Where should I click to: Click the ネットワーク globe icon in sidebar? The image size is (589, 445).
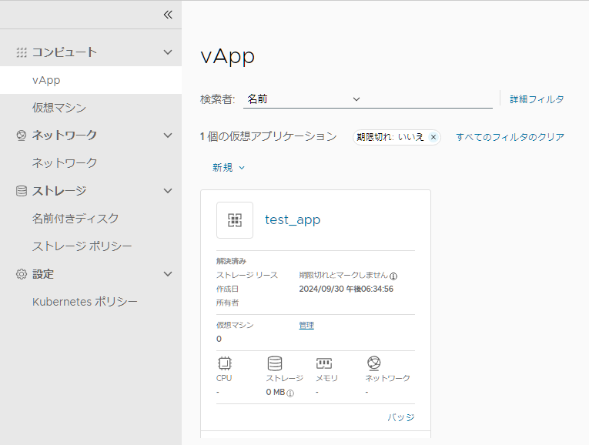pos(22,136)
